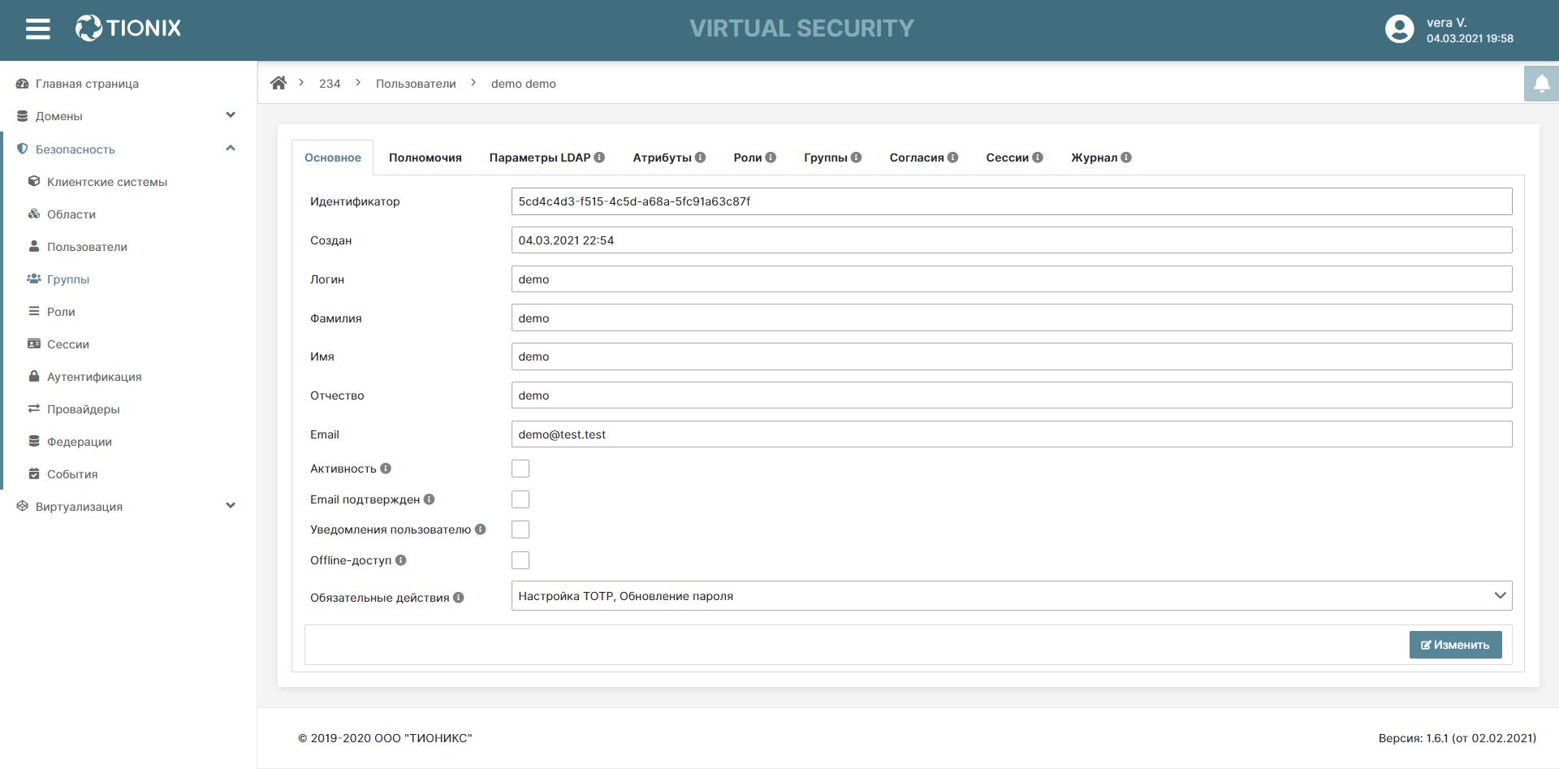Click the Клиентские системы cube icon
Image resolution: width=1559 pixels, height=769 pixels.
click(x=34, y=182)
